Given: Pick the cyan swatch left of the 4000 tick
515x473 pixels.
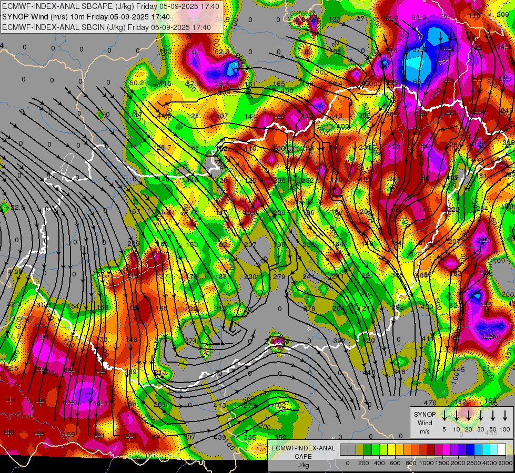Looking at the screenshot, I should (x=486, y=449).
